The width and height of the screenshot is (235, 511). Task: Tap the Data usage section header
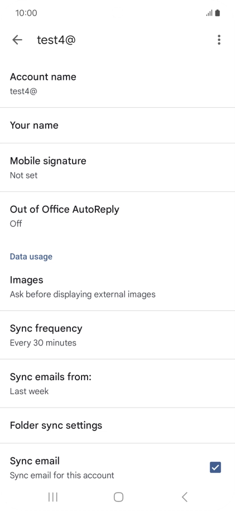pyautogui.click(x=31, y=257)
